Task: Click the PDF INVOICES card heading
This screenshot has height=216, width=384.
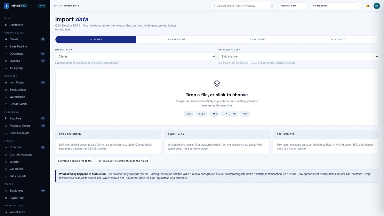Action: click(286, 134)
